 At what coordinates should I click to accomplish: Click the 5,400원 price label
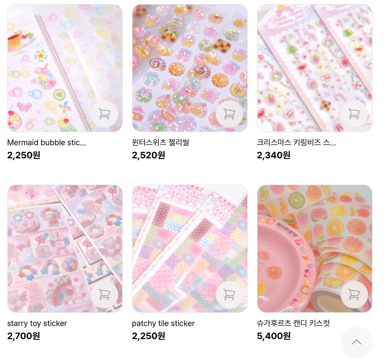point(274,336)
